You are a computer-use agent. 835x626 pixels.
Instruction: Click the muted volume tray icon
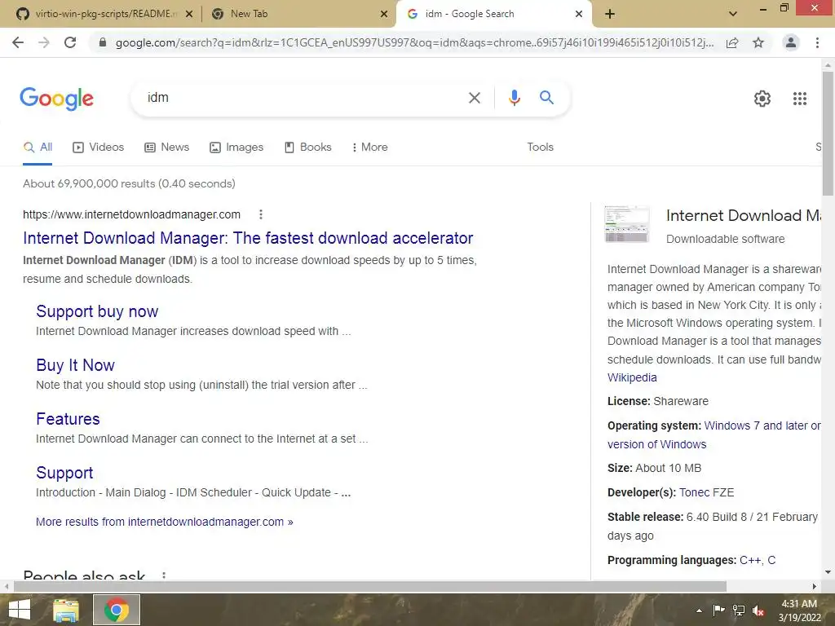tap(758, 611)
